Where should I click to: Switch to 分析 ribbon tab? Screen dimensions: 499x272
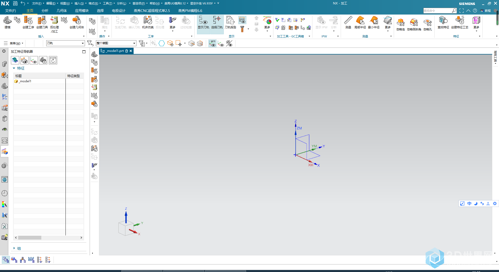coord(45,11)
